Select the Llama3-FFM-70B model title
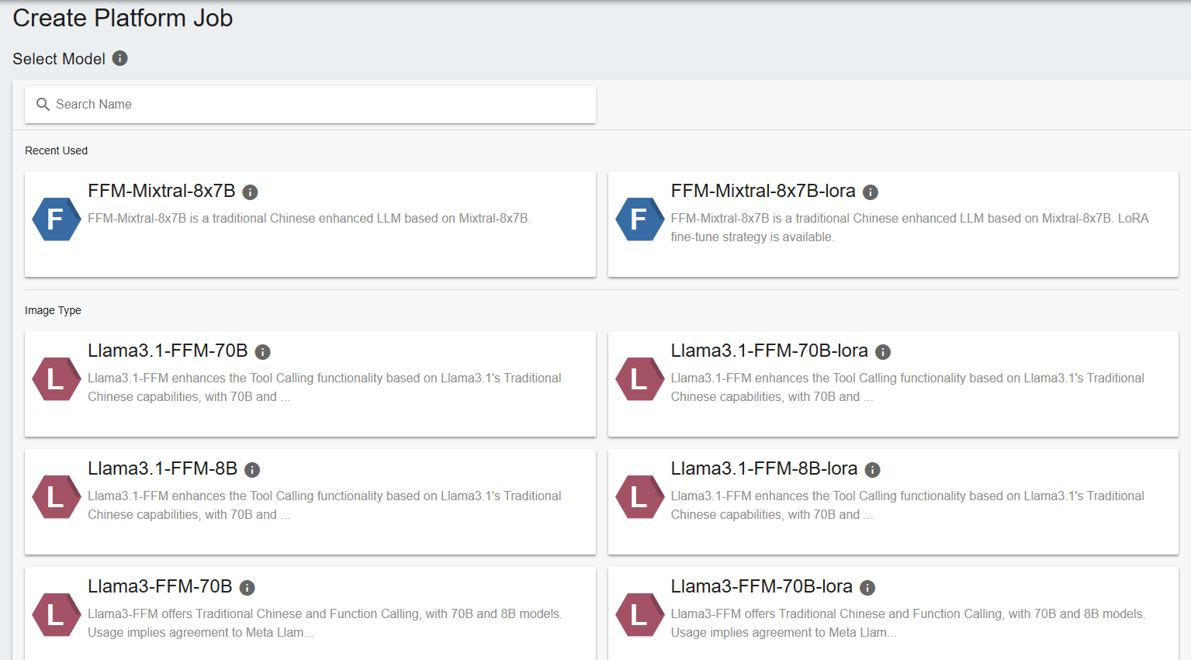The image size is (1191, 660). 160,586
